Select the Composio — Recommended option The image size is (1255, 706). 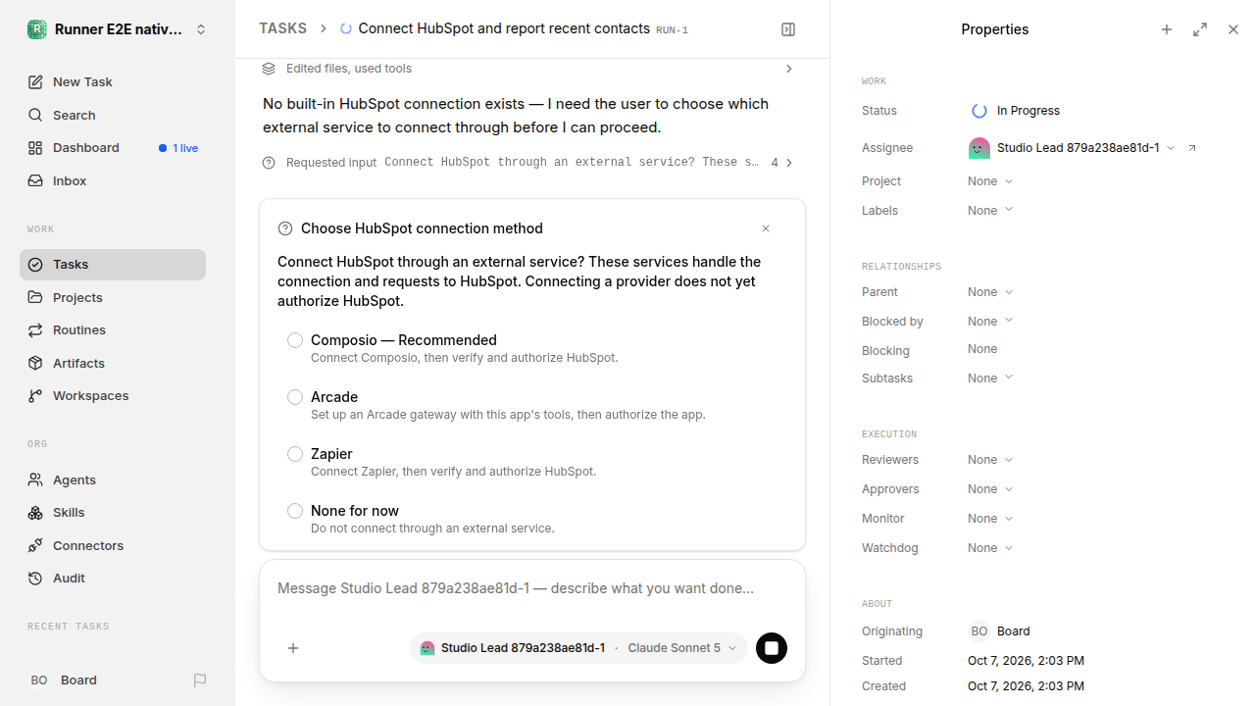click(x=295, y=340)
